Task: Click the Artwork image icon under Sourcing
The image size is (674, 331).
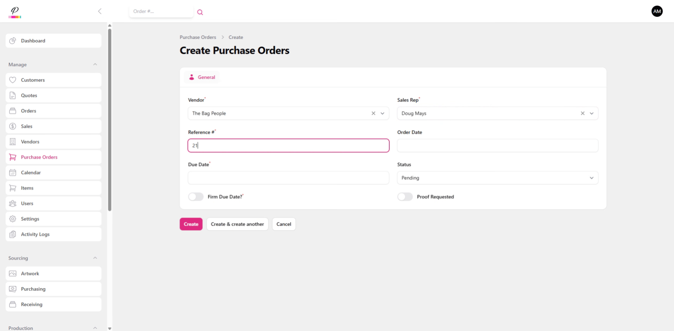Action: (12, 273)
